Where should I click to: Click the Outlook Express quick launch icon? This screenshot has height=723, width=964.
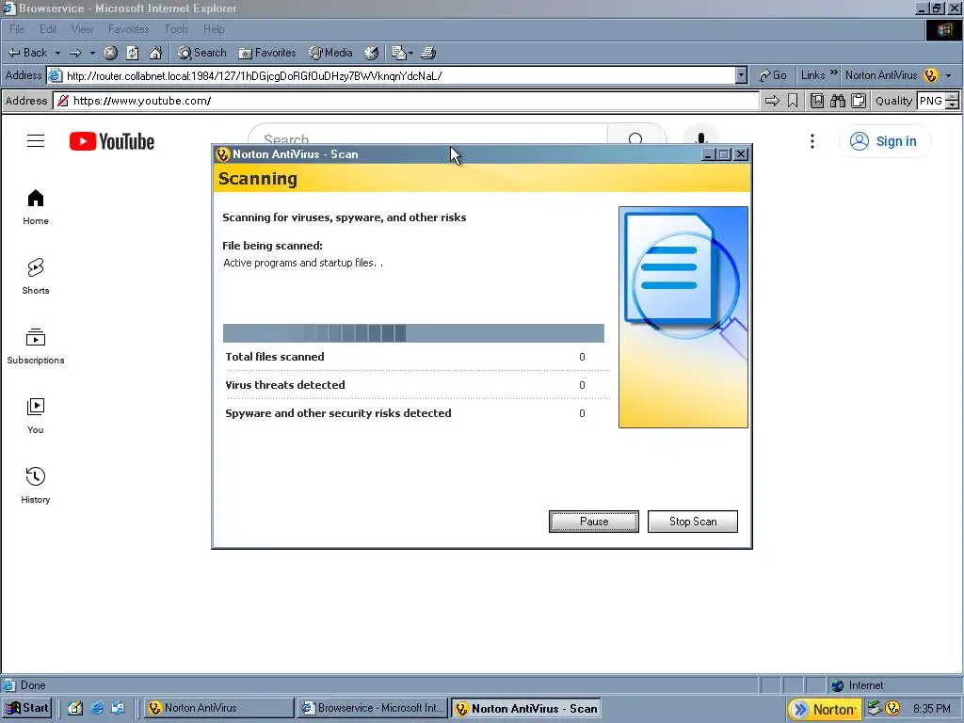[x=118, y=708]
